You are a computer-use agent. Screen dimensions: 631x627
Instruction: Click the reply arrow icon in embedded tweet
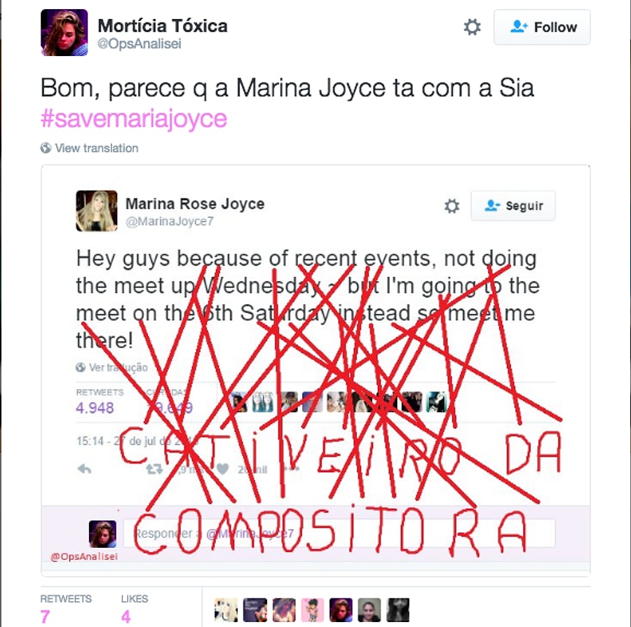click(84, 469)
